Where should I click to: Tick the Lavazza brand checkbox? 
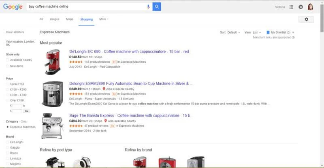click(8, 158)
